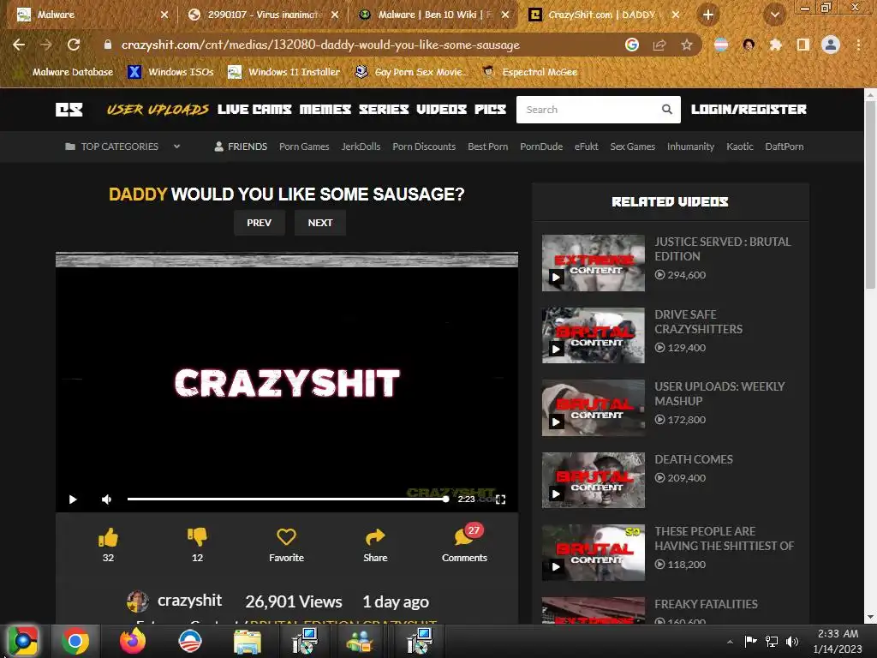This screenshot has height=658, width=877.
Task: Click LOGIN/REGISTER link
Action: (x=749, y=109)
